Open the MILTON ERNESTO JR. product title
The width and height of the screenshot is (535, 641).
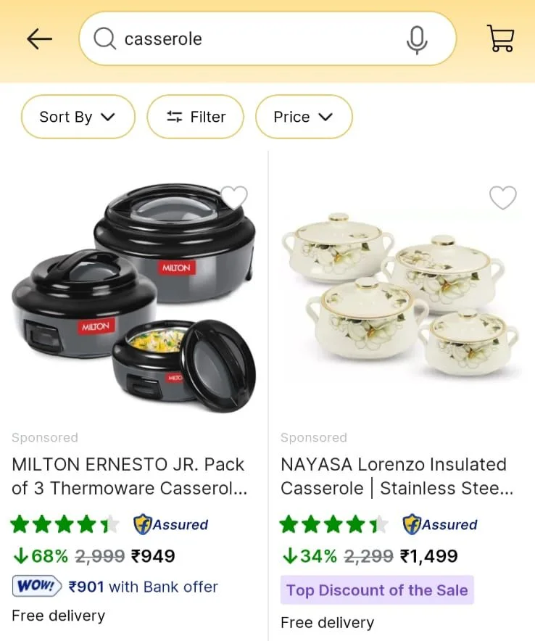[129, 476]
